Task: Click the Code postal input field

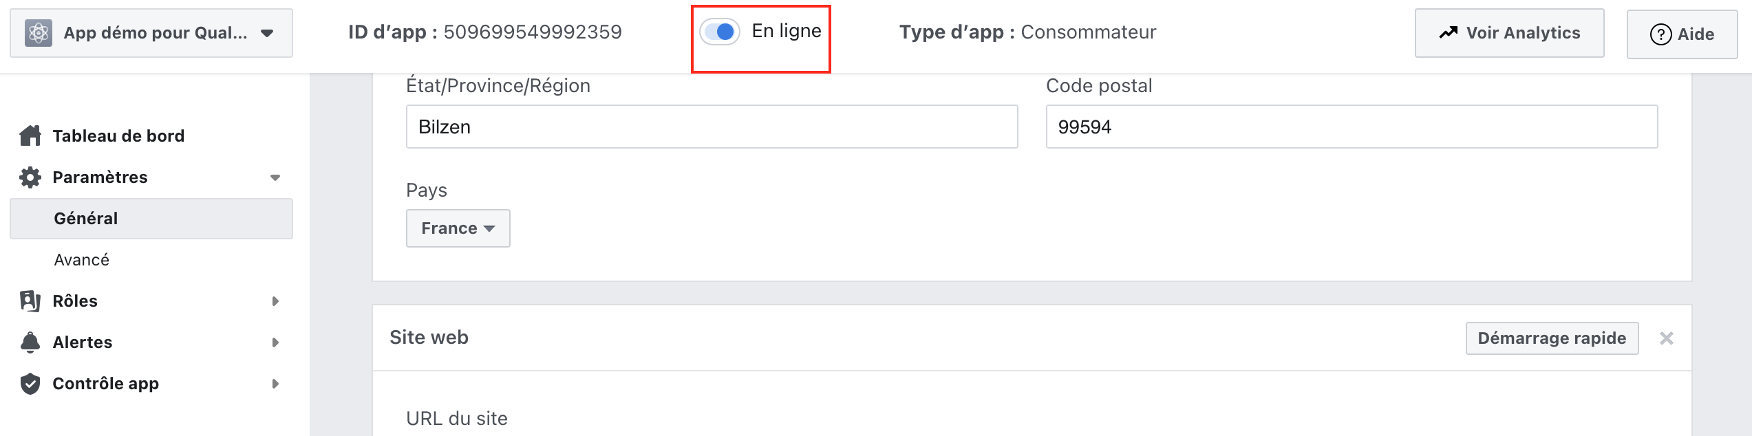Action: coord(1352,127)
